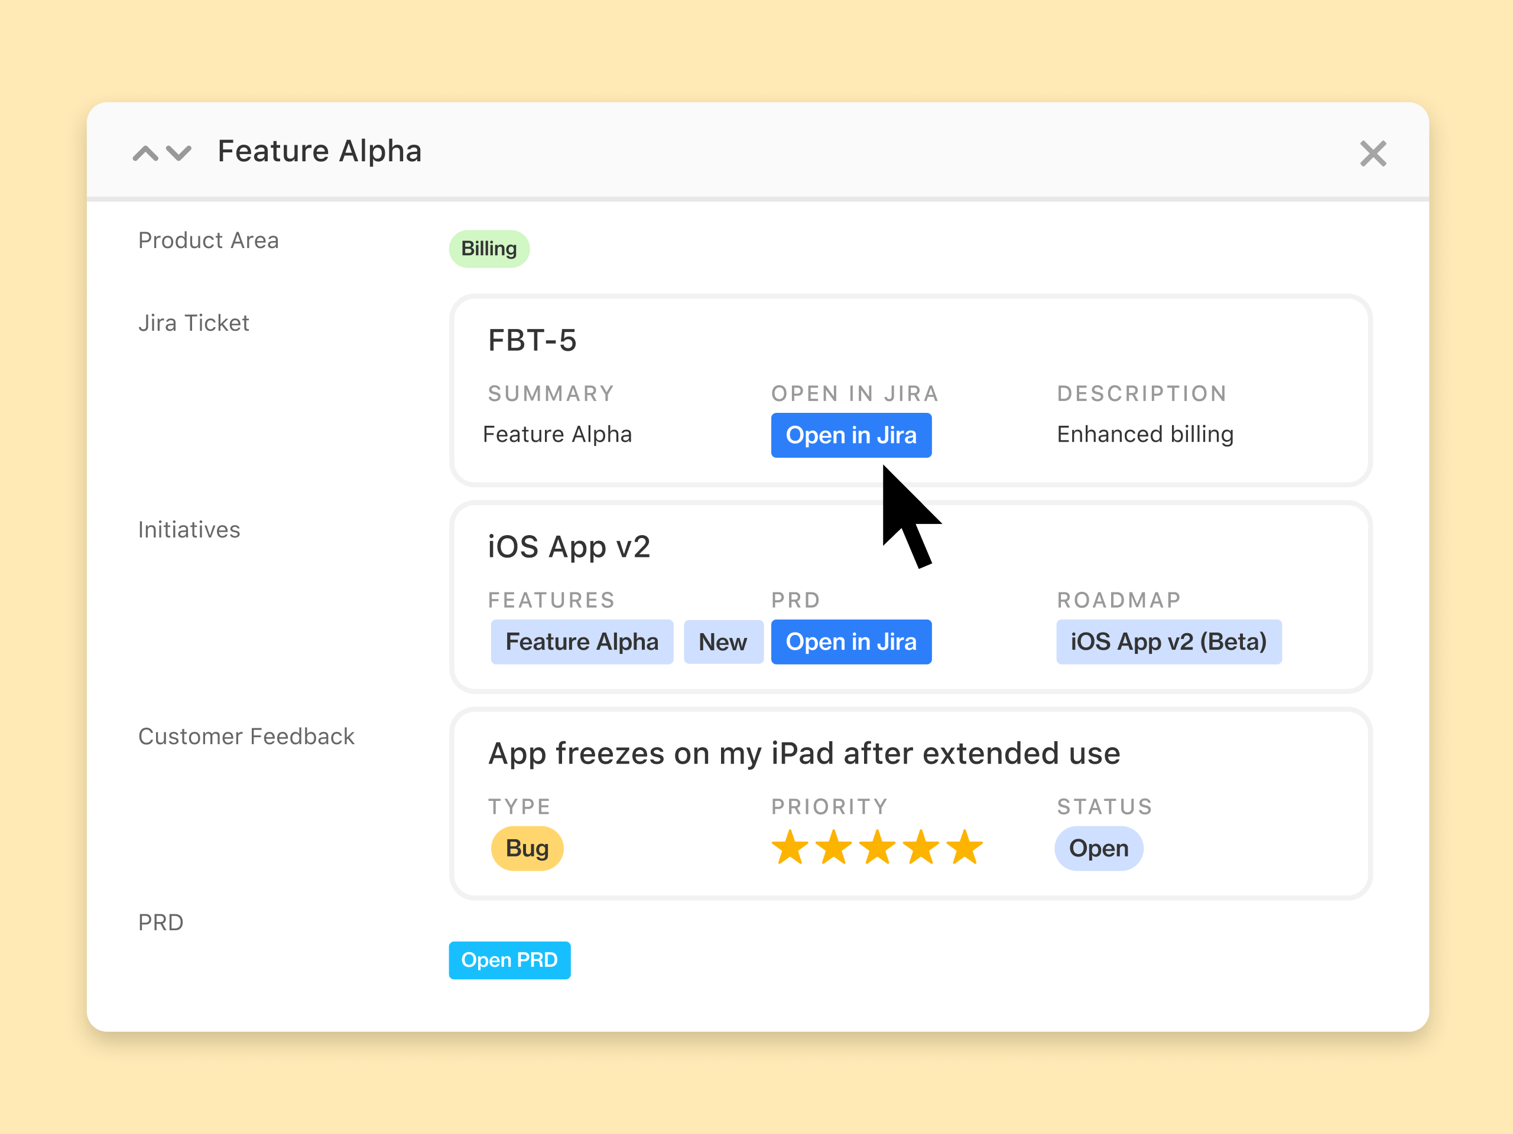Open the FBT-5 Jira ticket card
Screen dimensions: 1513x1134
[533, 340]
